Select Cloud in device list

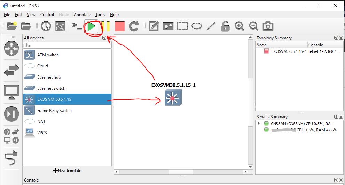pos(67,66)
